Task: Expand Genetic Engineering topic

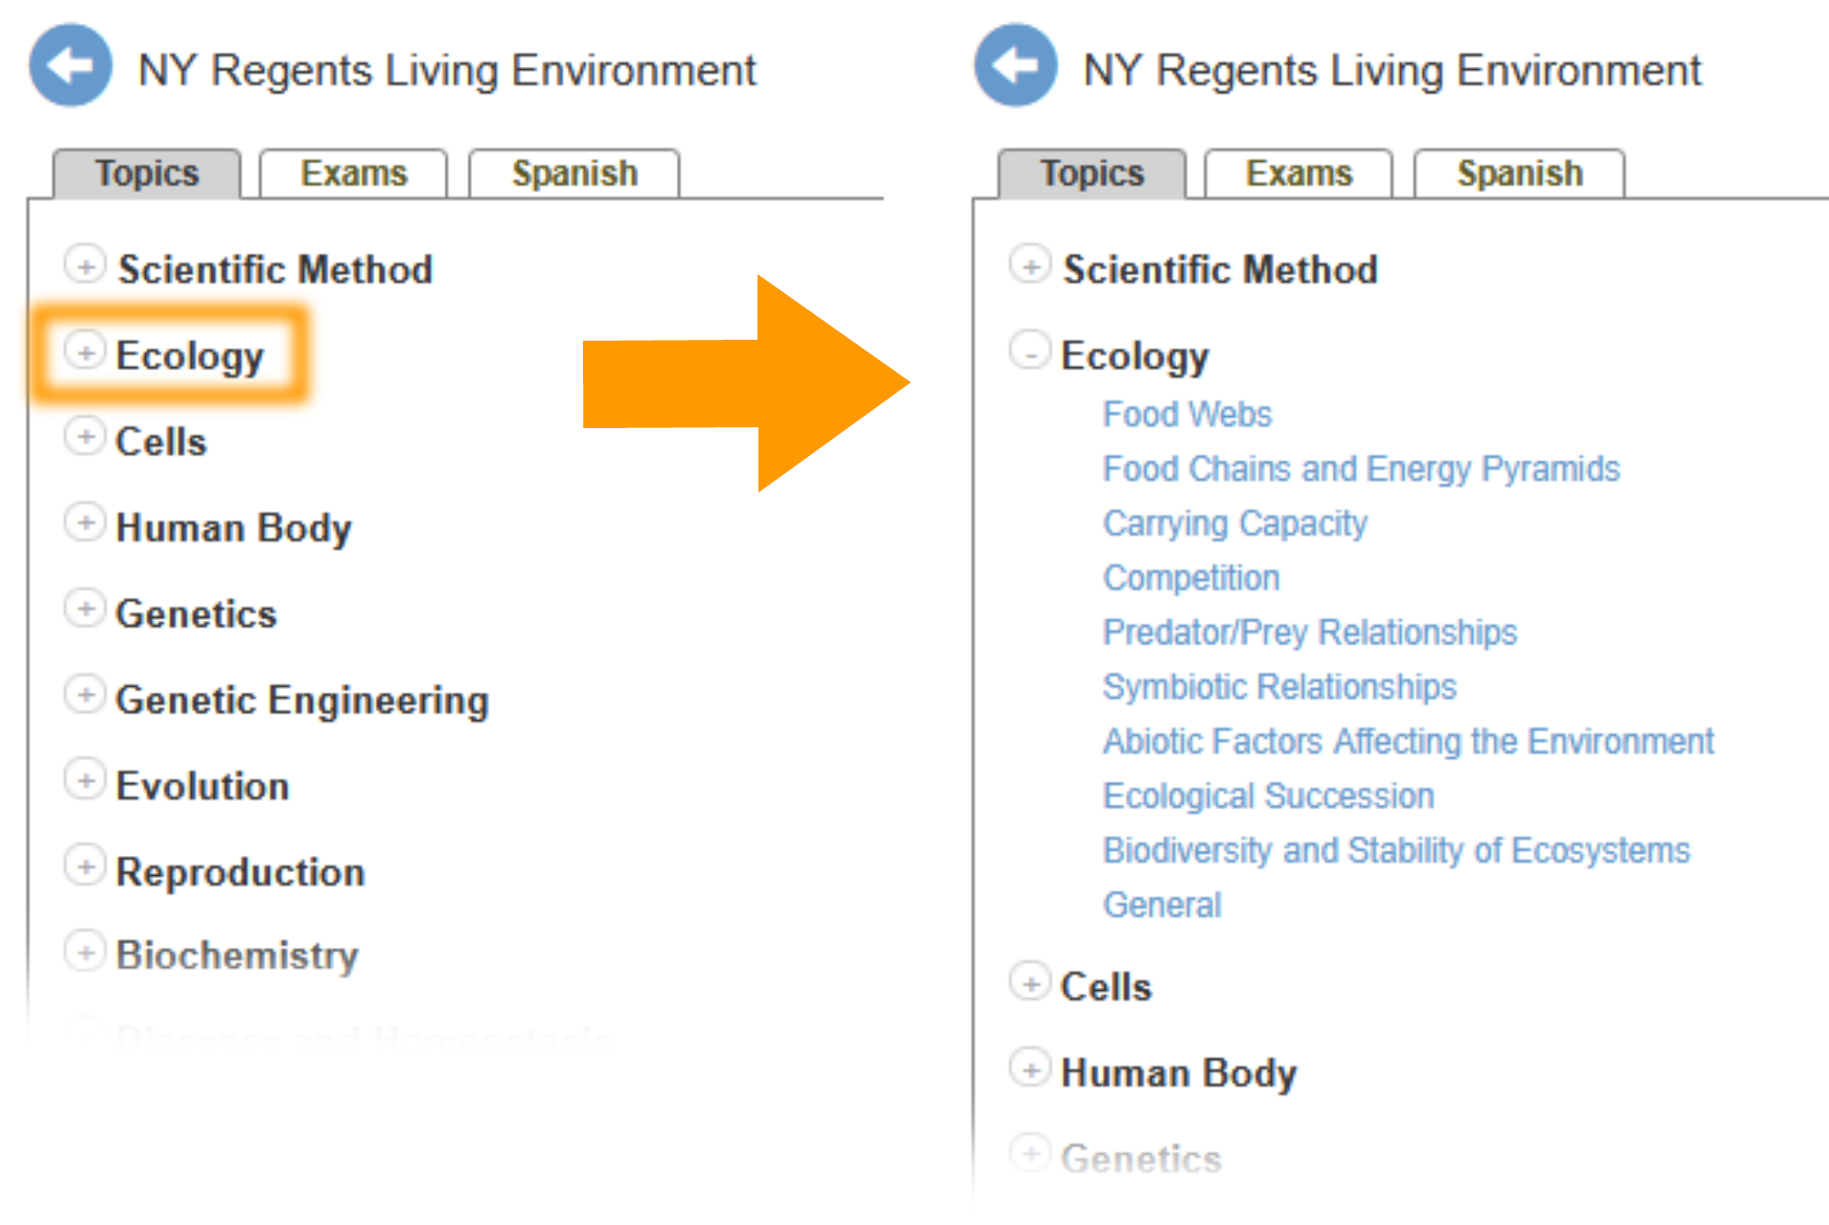Action: click(x=85, y=695)
